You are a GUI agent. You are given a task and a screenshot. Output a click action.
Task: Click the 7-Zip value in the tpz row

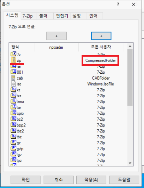[x=101, y=160]
